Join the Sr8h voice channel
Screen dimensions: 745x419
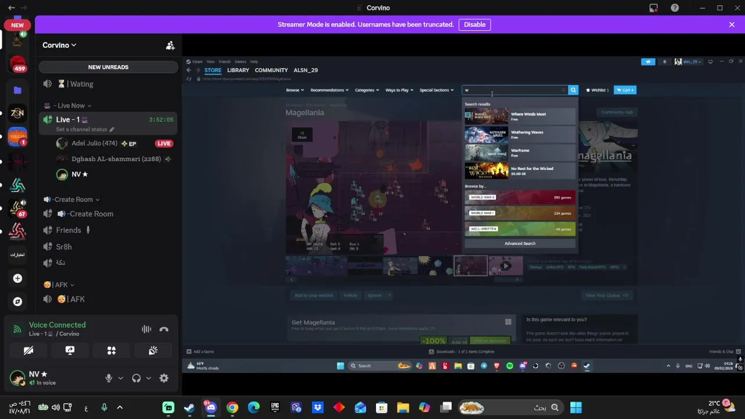click(x=108, y=247)
